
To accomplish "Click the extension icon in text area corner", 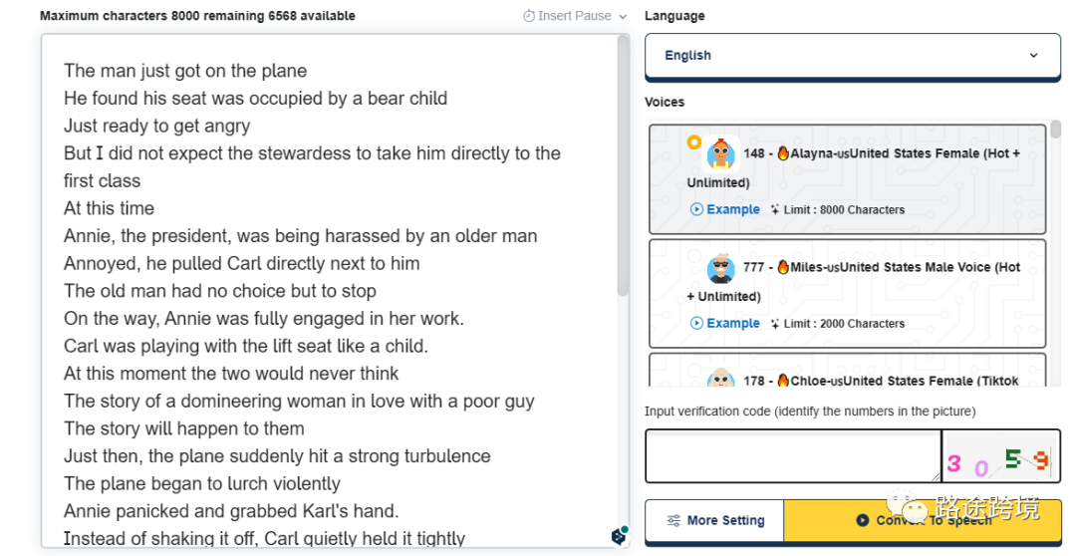I will [619, 535].
